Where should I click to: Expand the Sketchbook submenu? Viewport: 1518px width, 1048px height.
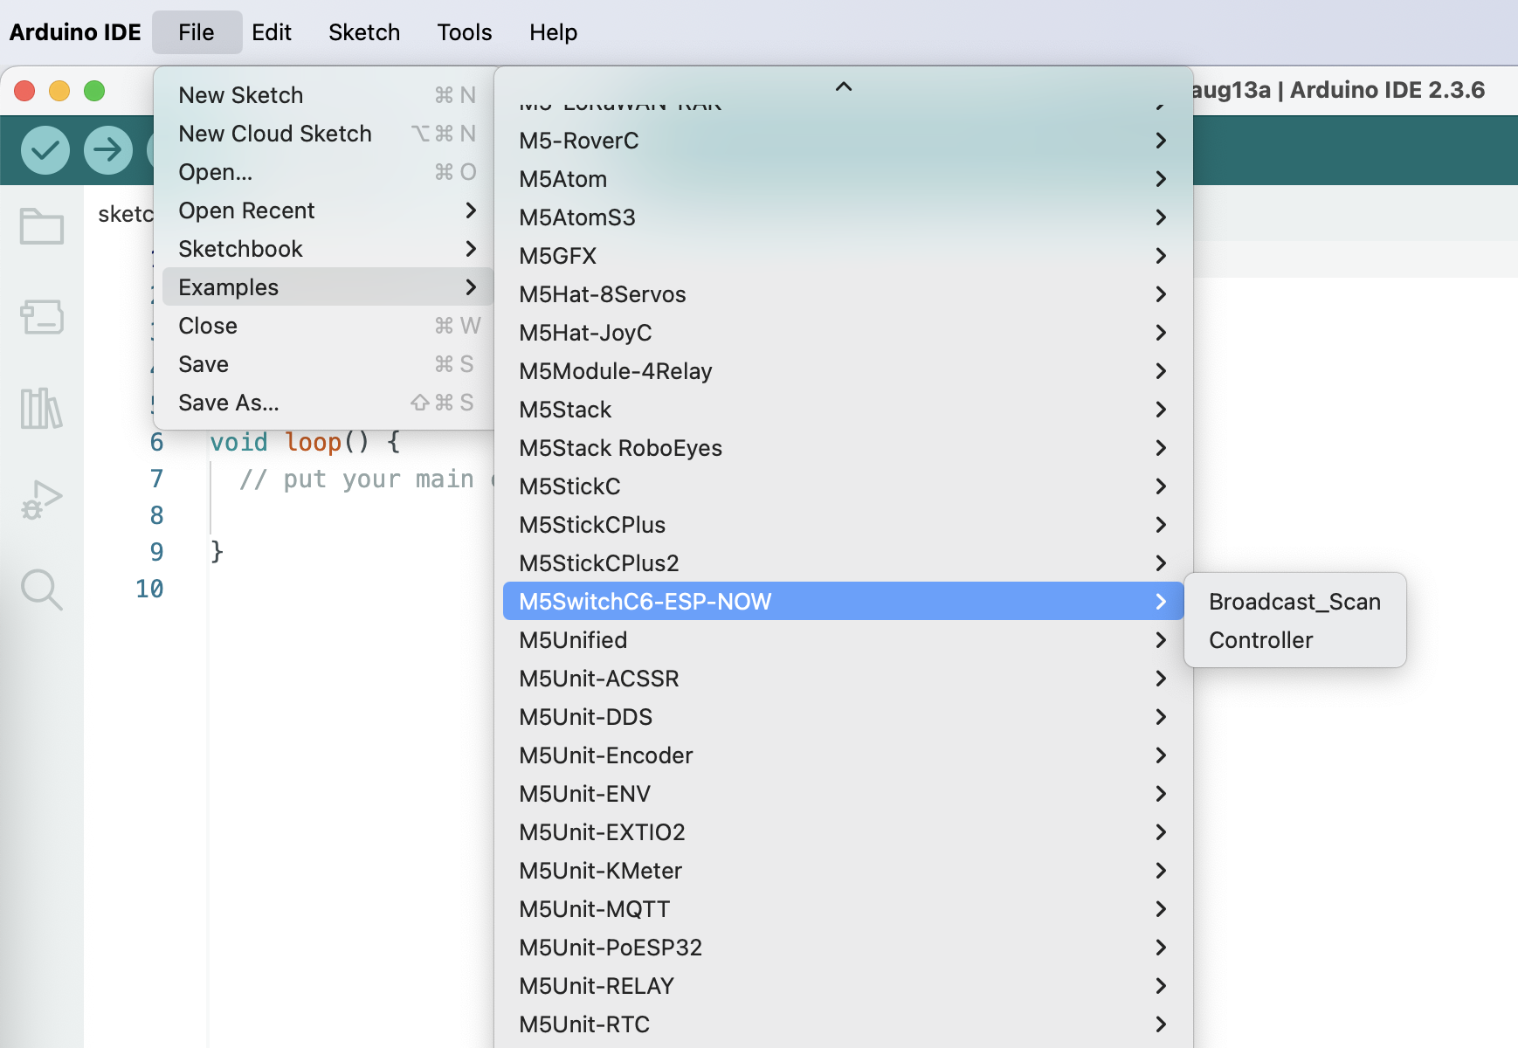tap(328, 249)
